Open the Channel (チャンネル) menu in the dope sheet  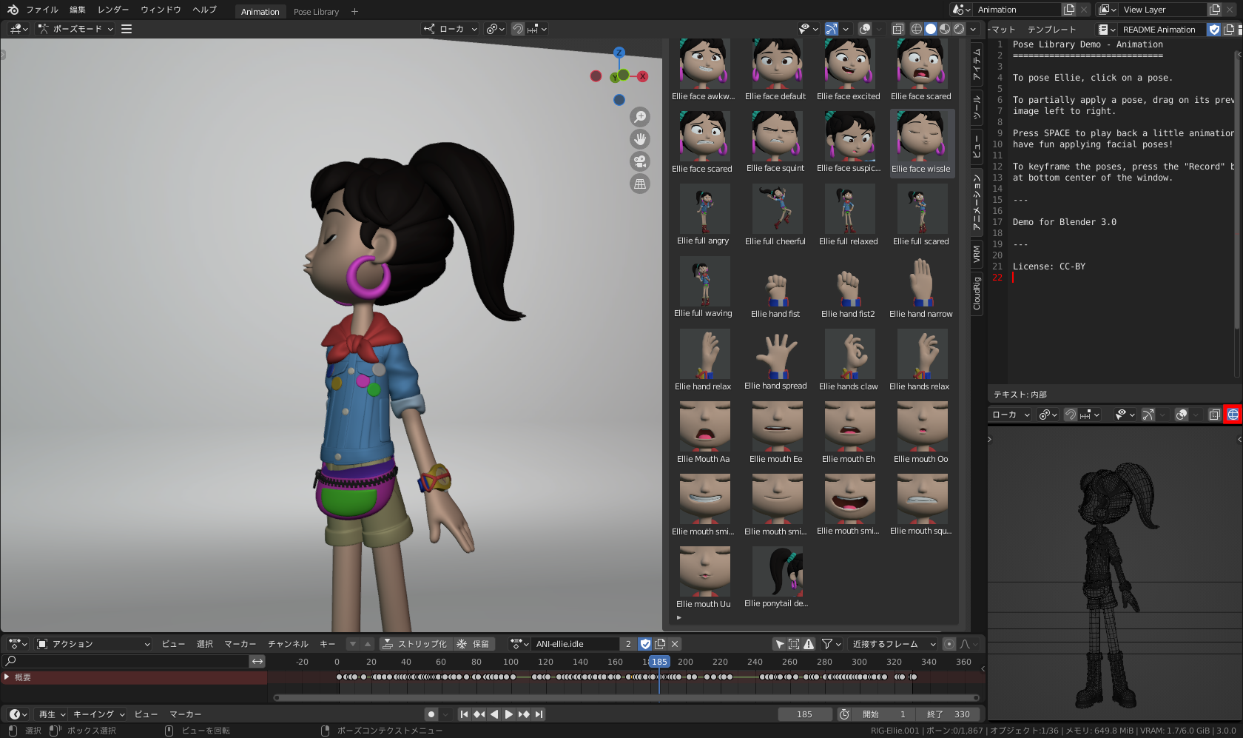[288, 644]
